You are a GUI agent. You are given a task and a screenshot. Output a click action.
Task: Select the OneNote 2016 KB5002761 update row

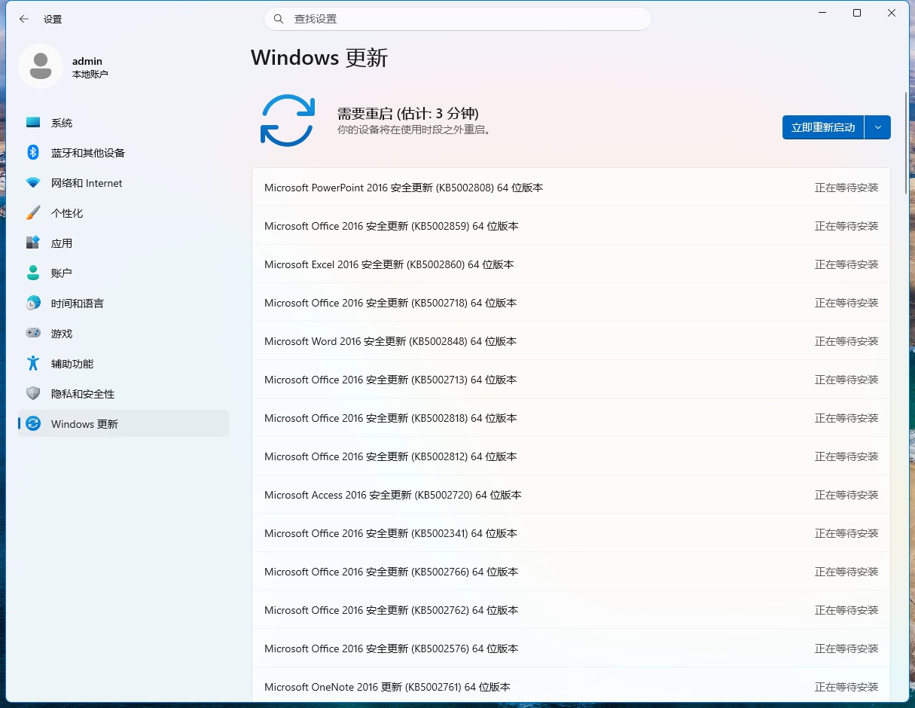tap(571, 687)
